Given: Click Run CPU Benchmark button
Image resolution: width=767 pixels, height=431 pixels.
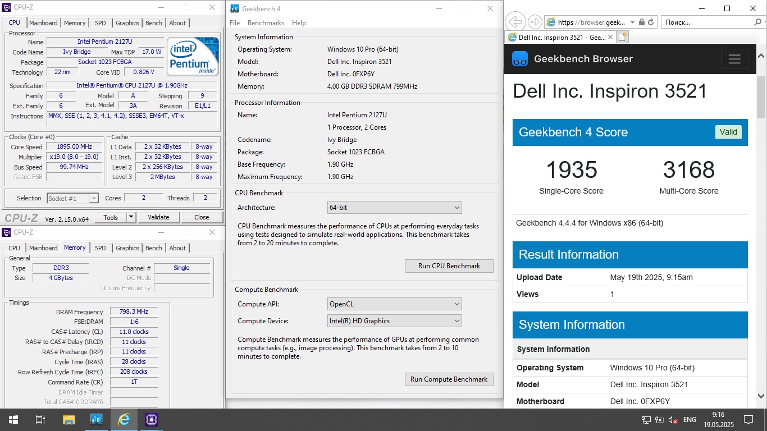Looking at the screenshot, I should tap(449, 266).
